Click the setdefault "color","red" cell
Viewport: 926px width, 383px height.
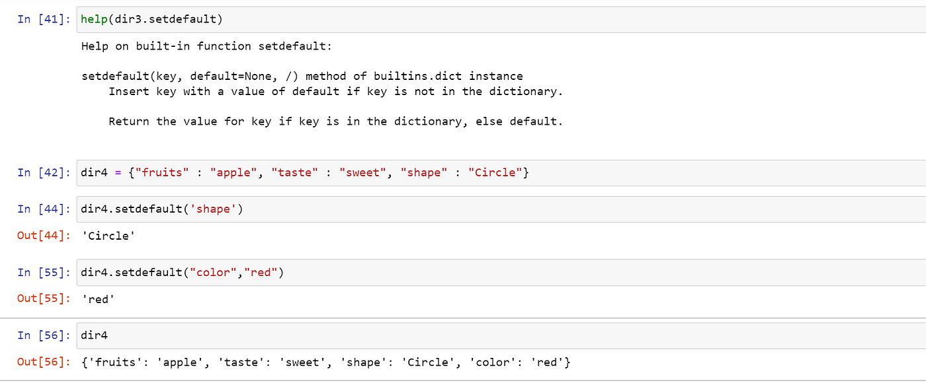tap(501, 272)
